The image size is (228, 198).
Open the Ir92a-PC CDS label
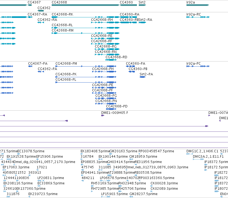click(193, 64)
